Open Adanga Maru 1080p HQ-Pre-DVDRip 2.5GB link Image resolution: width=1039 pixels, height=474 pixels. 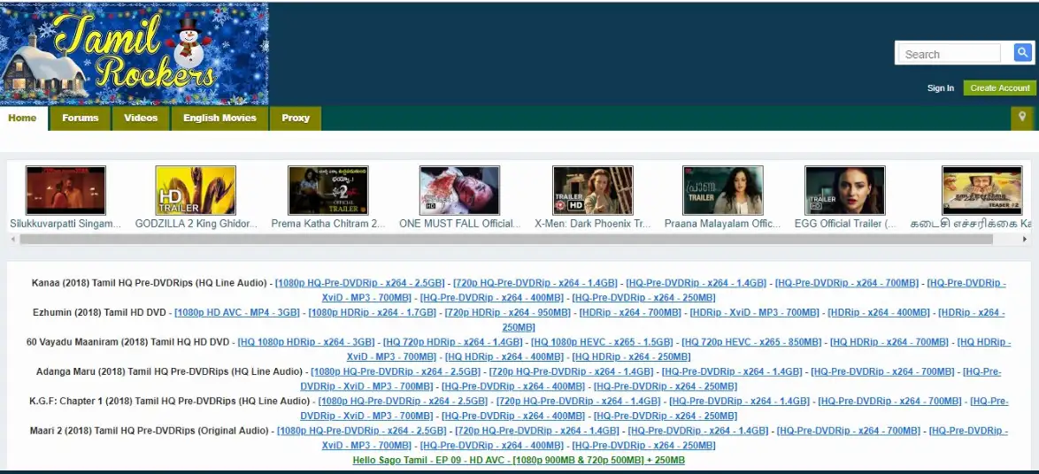coord(396,372)
